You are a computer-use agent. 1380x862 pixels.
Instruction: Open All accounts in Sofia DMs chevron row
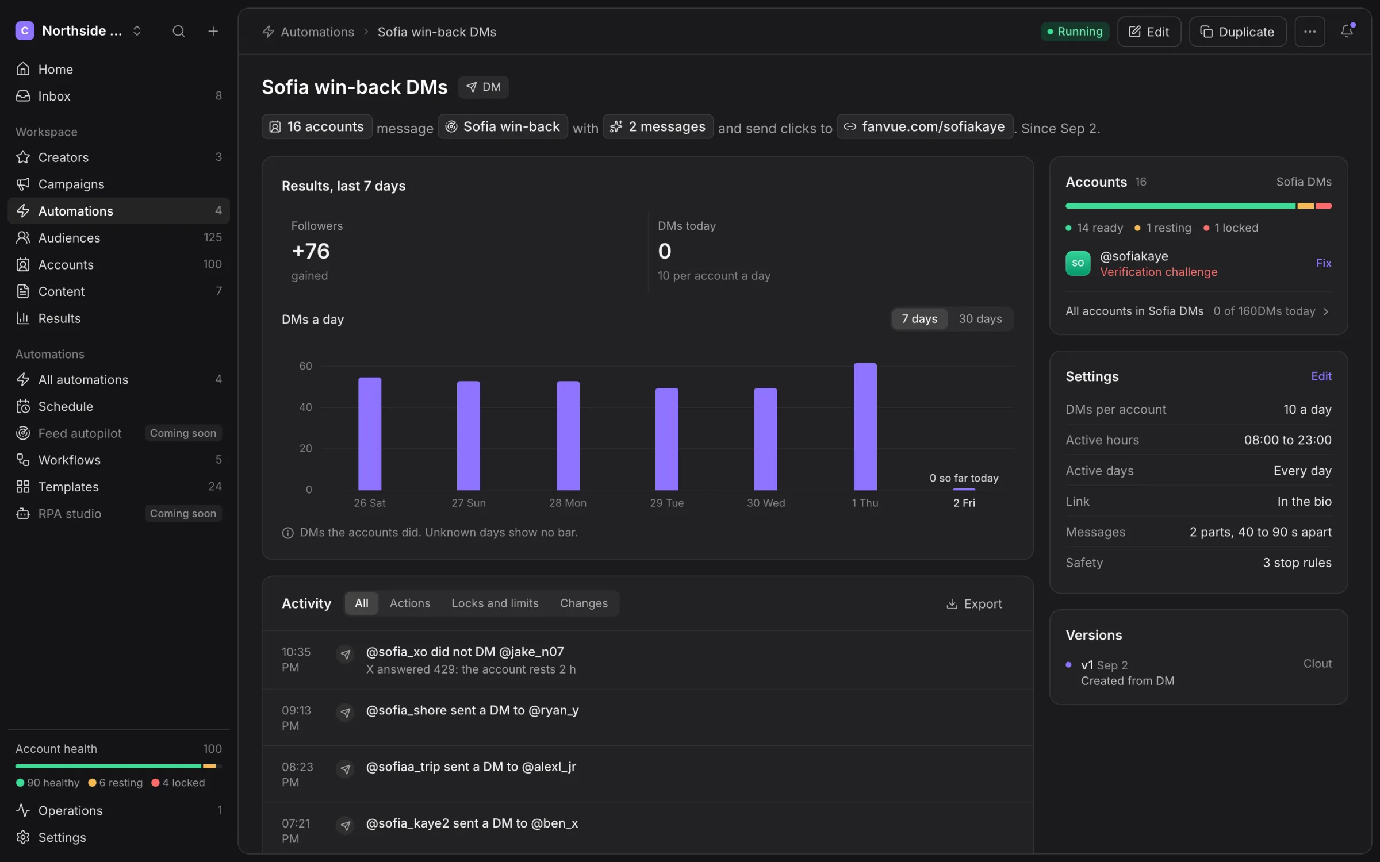[1198, 311]
